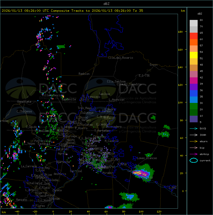Click the Encon map label
Screen dimensions: 213x215
click(154, 65)
